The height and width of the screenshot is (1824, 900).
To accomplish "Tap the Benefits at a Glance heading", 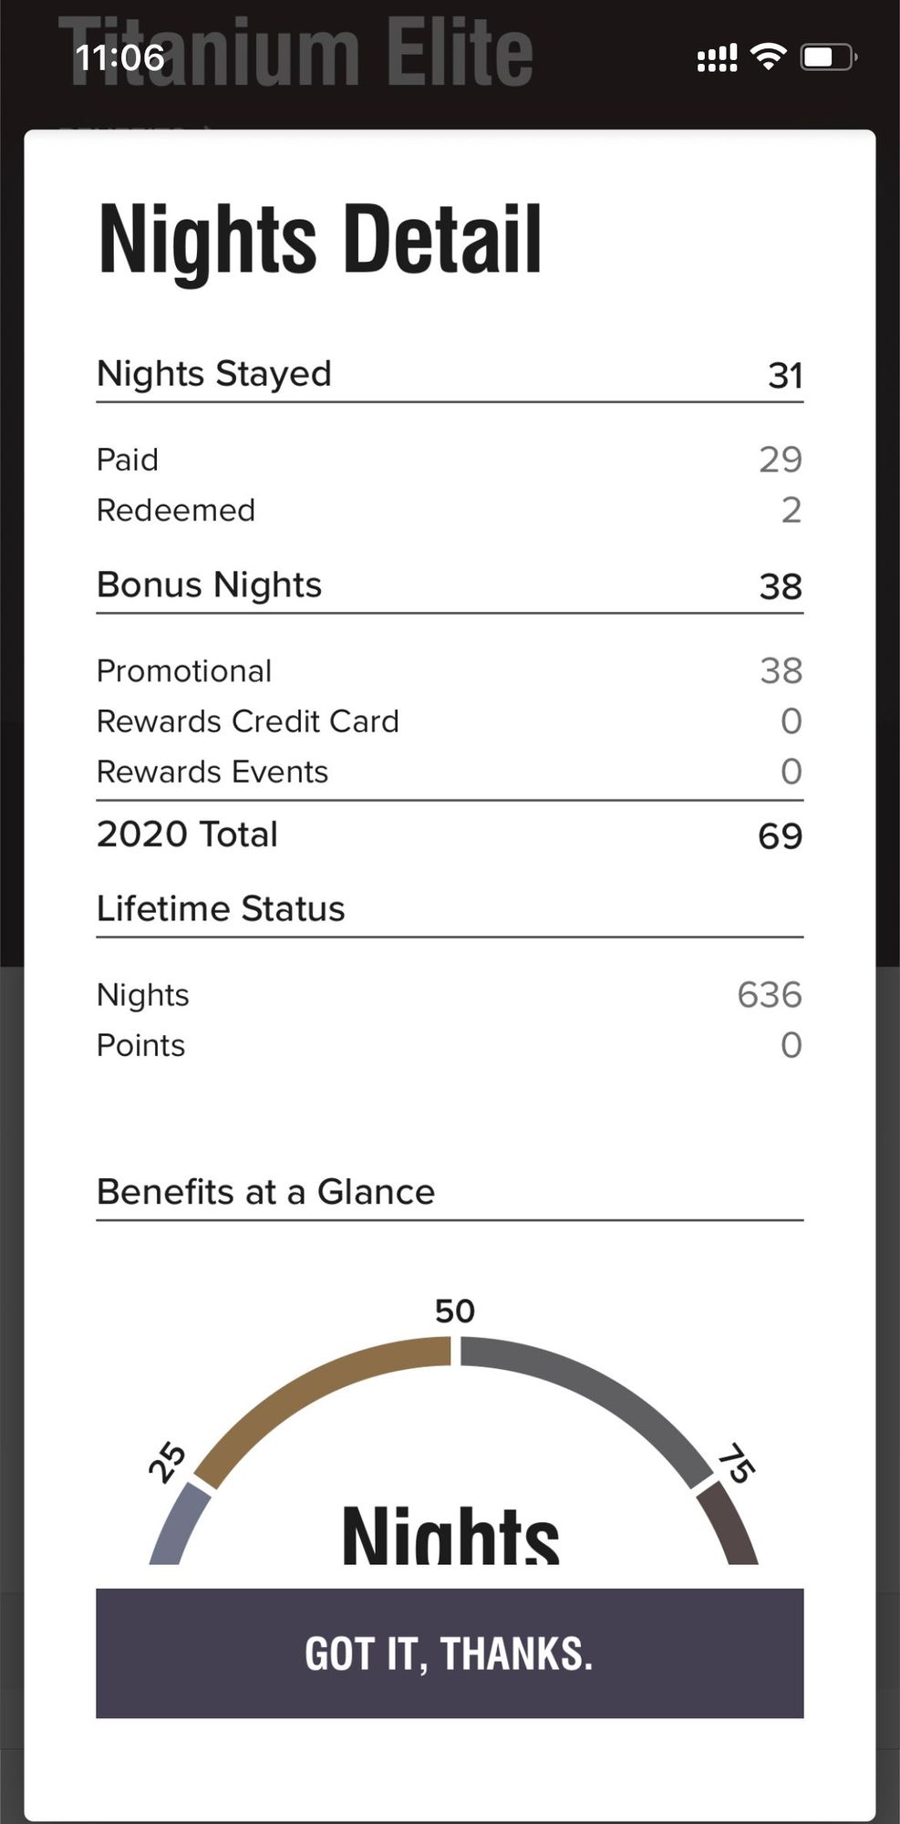I will pos(266,1192).
